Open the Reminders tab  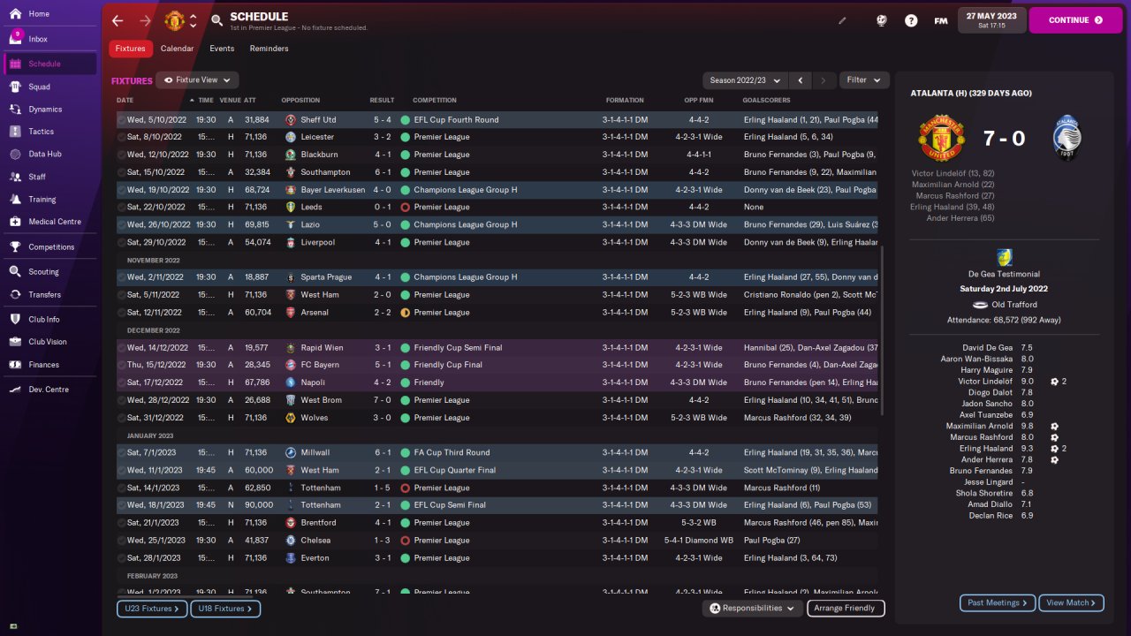tap(269, 49)
